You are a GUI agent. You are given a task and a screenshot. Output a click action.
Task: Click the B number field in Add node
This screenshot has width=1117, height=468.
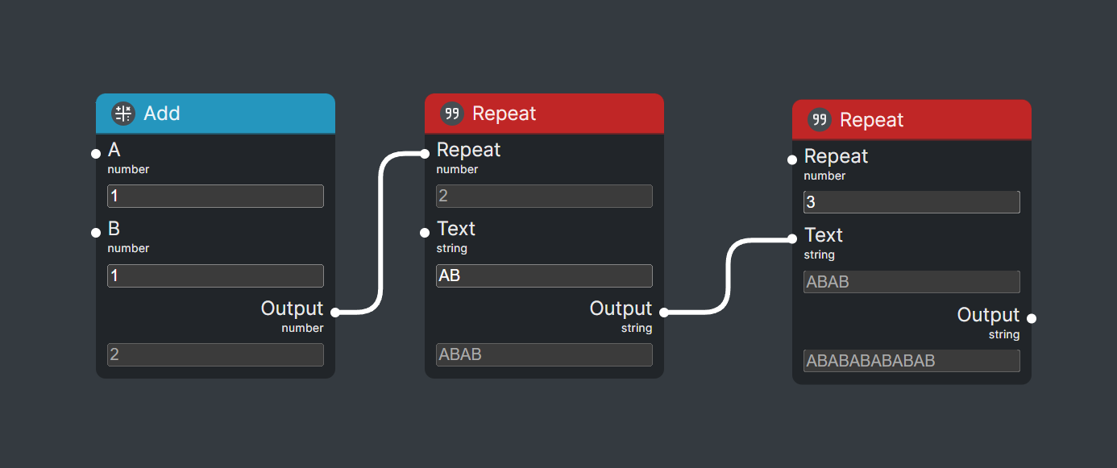(215, 275)
